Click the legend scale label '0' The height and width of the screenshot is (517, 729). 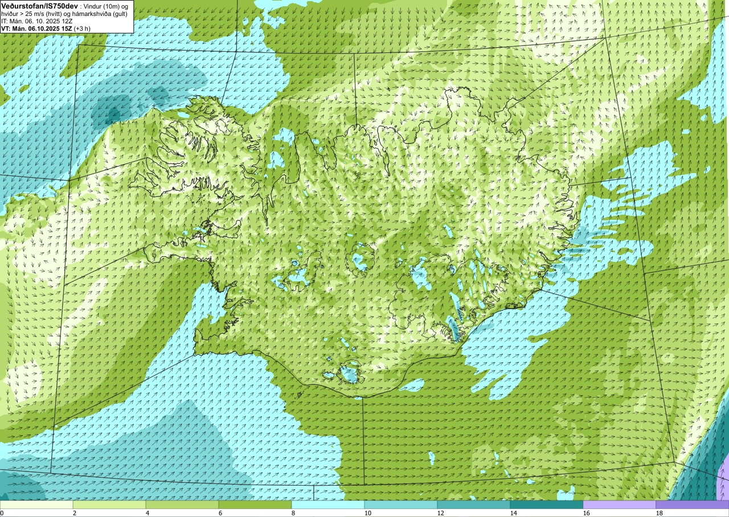click(x=2, y=513)
